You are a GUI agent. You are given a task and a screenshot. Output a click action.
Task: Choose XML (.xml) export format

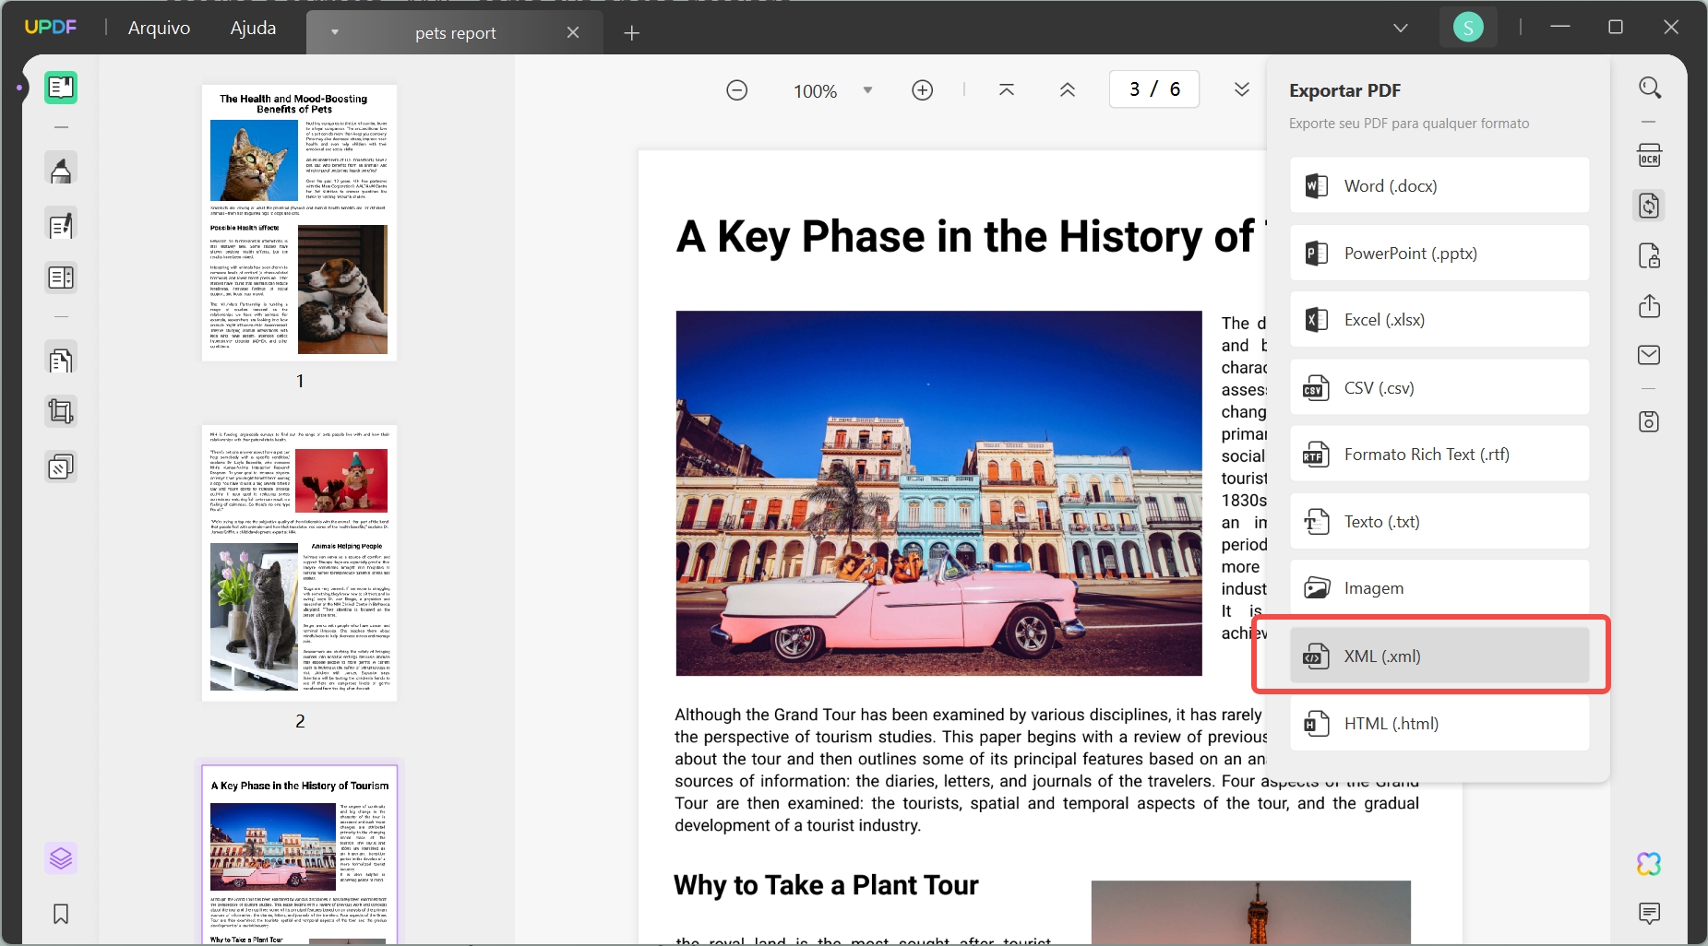1439,656
